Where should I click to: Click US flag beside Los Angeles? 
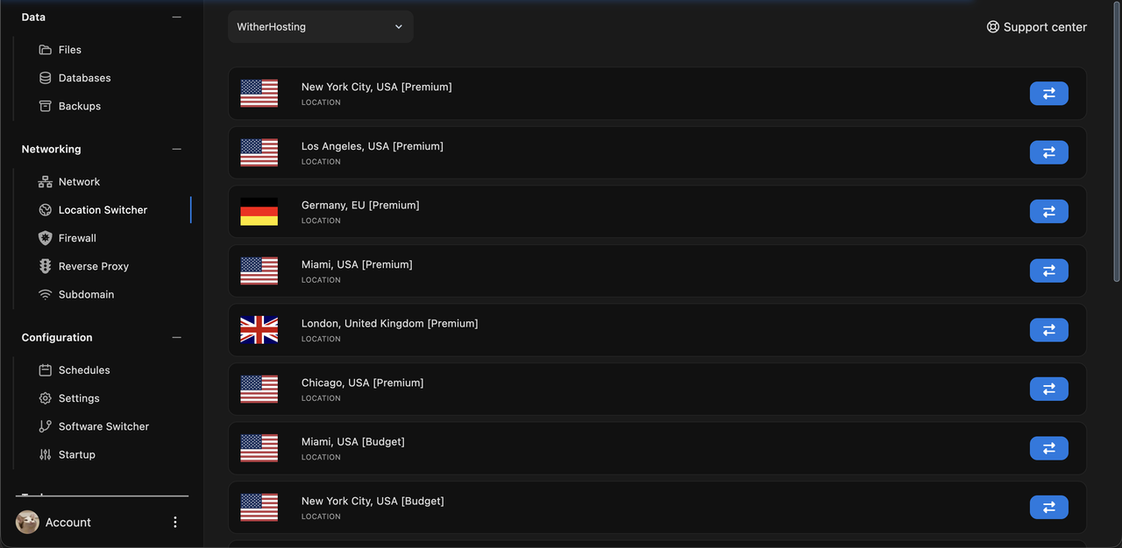259,152
